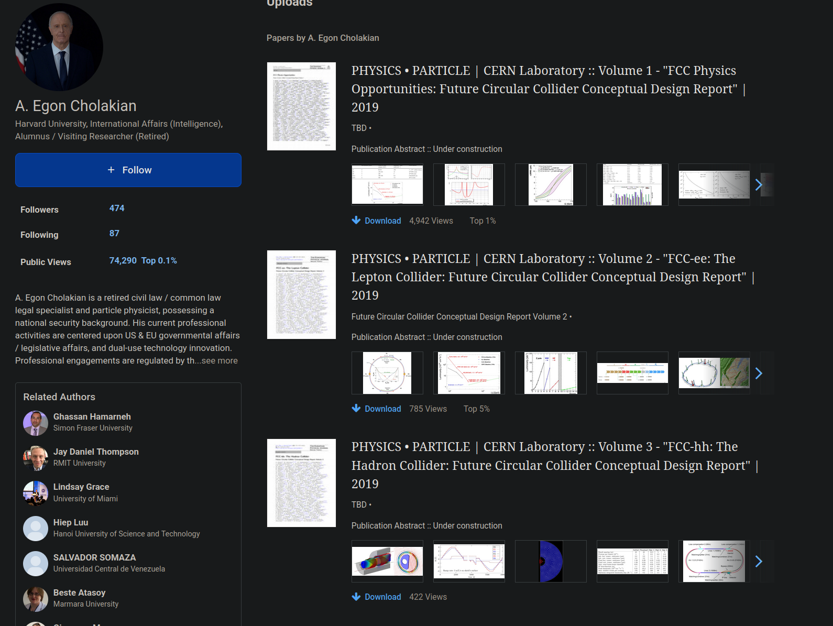The image size is (833, 626).
Task: Open Volume 1's fourth figure with bar chart
Action: pyautogui.click(x=632, y=184)
